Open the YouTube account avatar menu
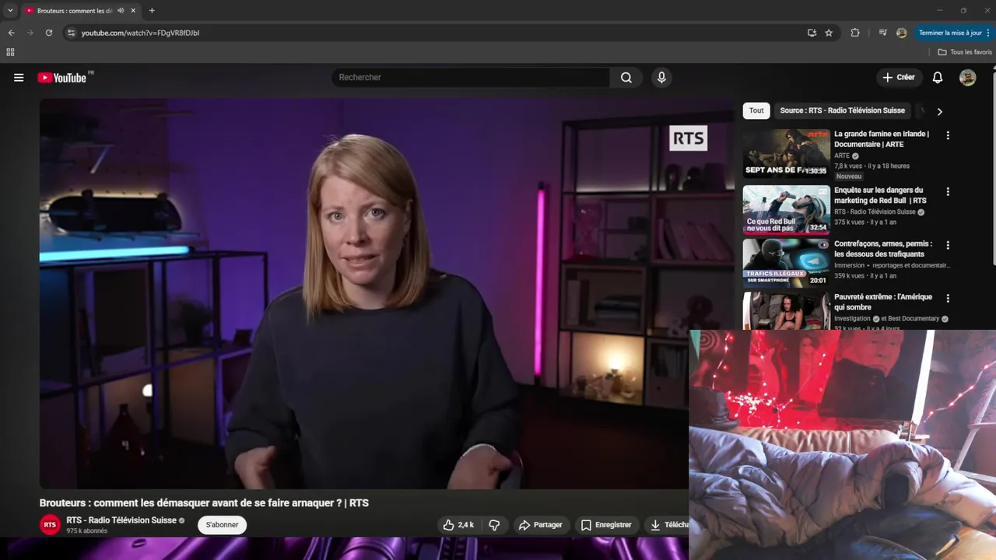 [x=968, y=78]
